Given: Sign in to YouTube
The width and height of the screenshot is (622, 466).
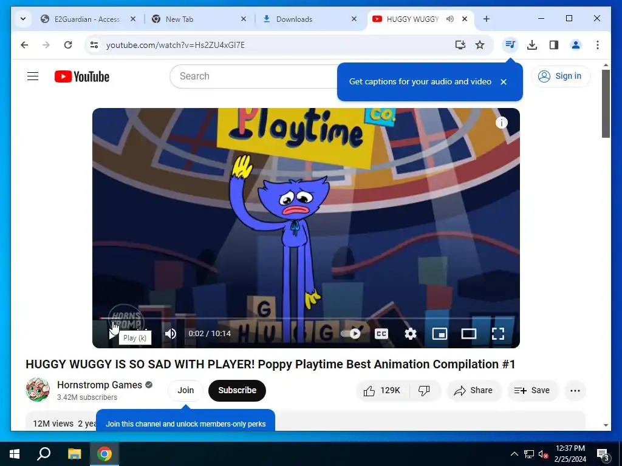Looking at the screenshot, I should 560,76.
